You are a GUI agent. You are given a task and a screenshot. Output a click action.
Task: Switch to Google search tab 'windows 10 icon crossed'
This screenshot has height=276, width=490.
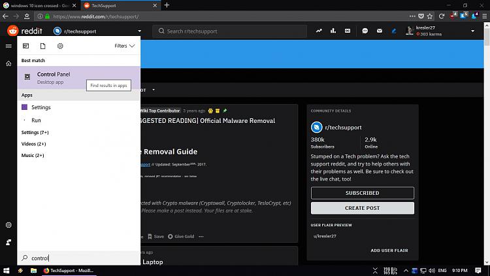[40, 6]
